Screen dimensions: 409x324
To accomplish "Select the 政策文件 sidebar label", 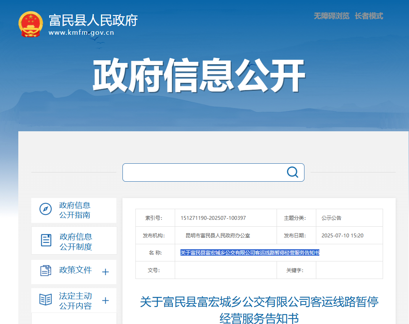I will point(76,270).
